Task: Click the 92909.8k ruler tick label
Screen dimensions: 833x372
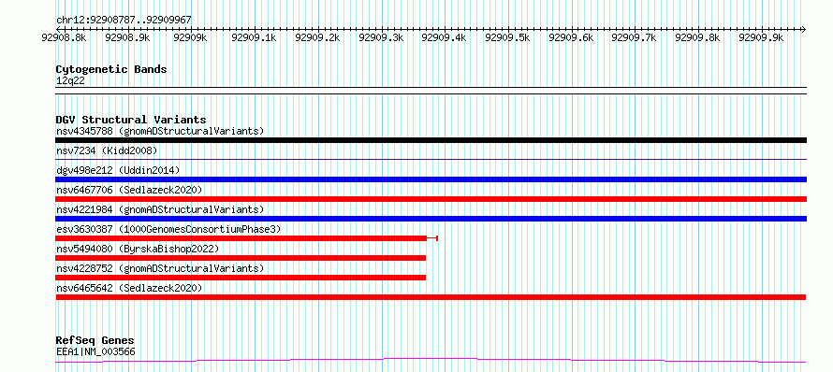Action: coord(697,37)
